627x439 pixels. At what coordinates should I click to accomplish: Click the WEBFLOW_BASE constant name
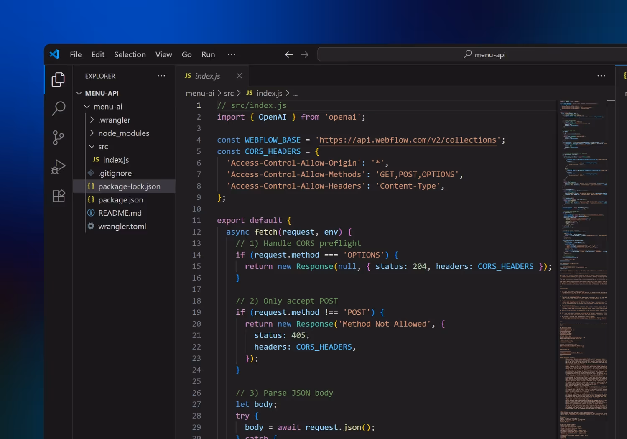coord(273,140)
